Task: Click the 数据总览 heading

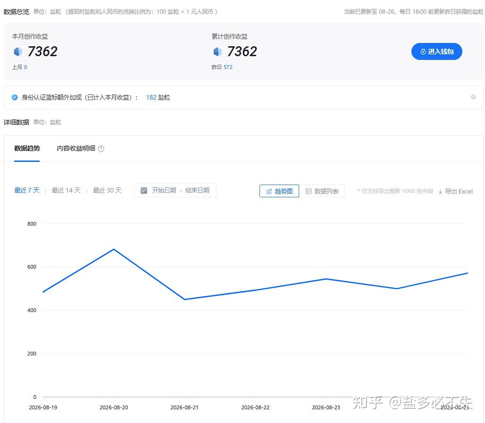Action: click(16, 12)
